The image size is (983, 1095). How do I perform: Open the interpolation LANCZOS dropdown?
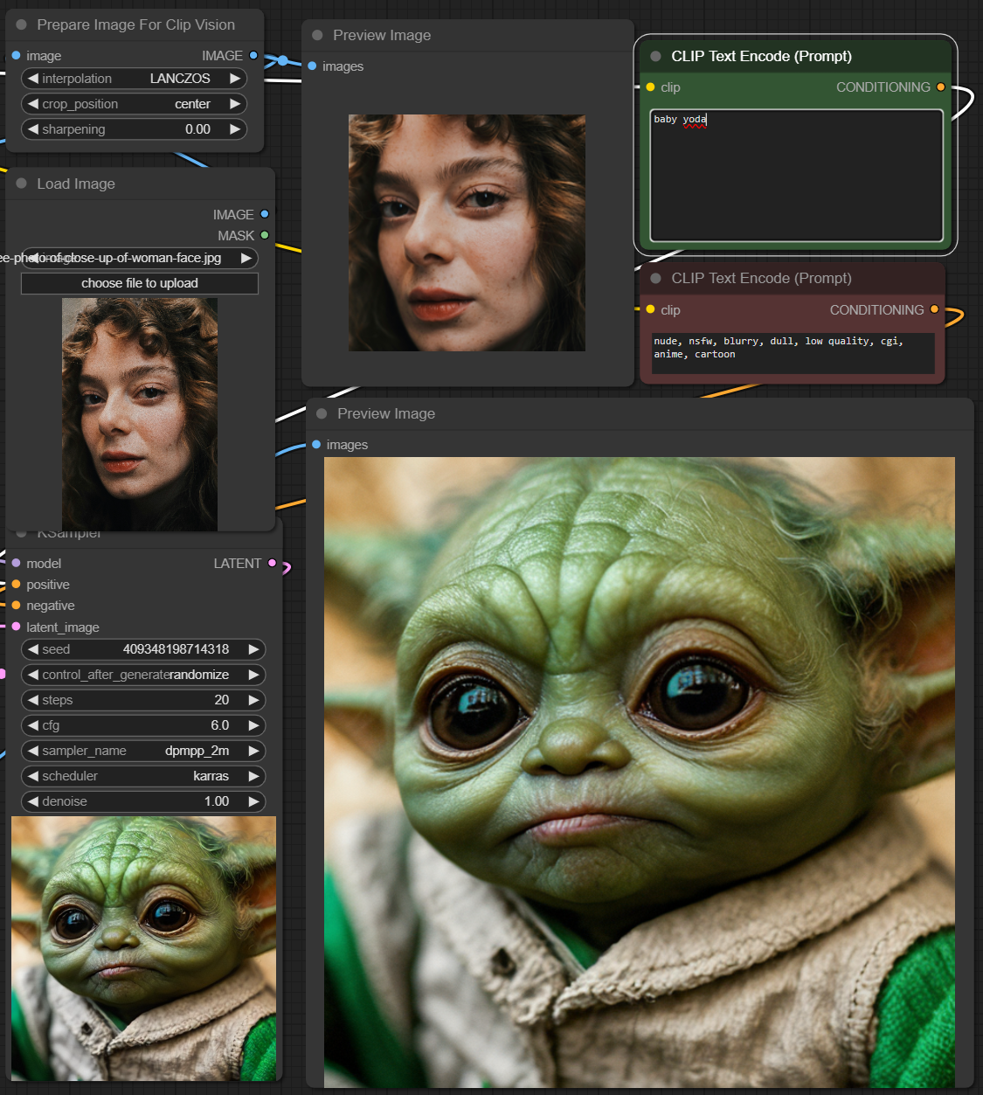[x=134, y=79]
